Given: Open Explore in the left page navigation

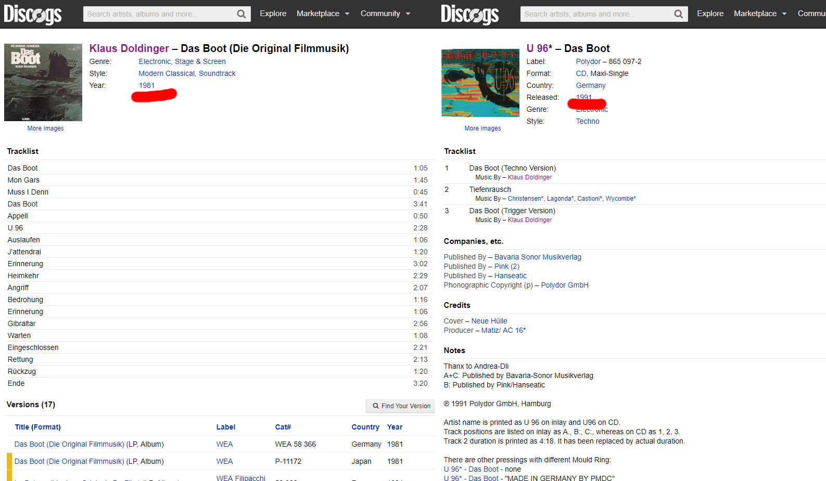Looking at the screenshot, I should point(273,14).
